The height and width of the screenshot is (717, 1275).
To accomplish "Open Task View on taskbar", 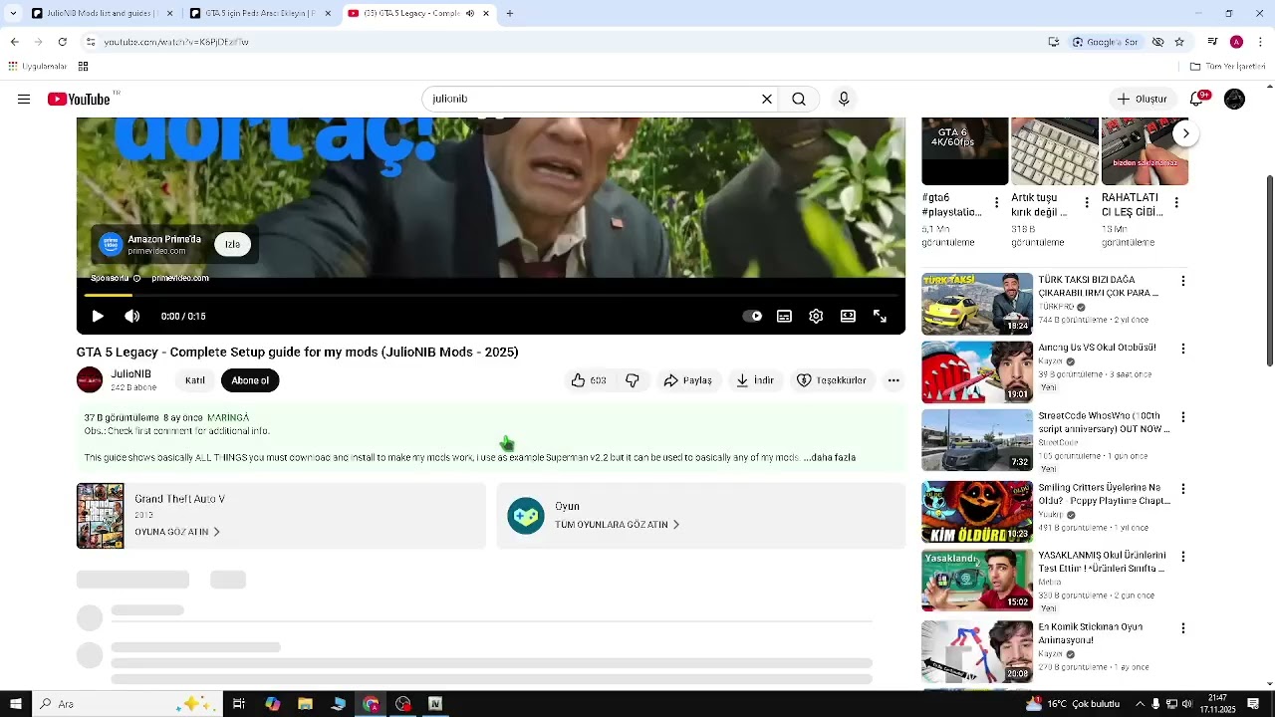I will [x=239, y=704].
